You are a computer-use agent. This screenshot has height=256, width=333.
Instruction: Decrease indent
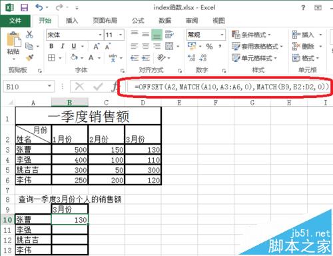point(135,58)
